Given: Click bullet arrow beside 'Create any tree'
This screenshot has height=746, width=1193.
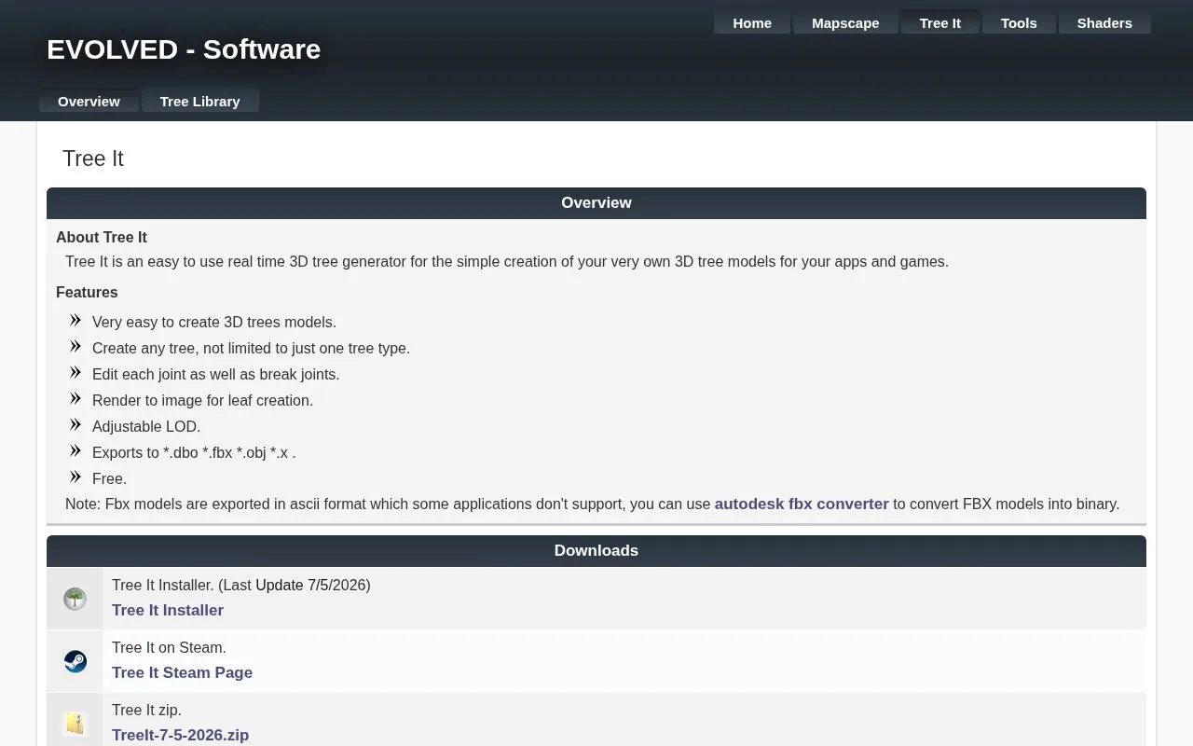Looking at the screenshot, I should (x=75, y=346).
